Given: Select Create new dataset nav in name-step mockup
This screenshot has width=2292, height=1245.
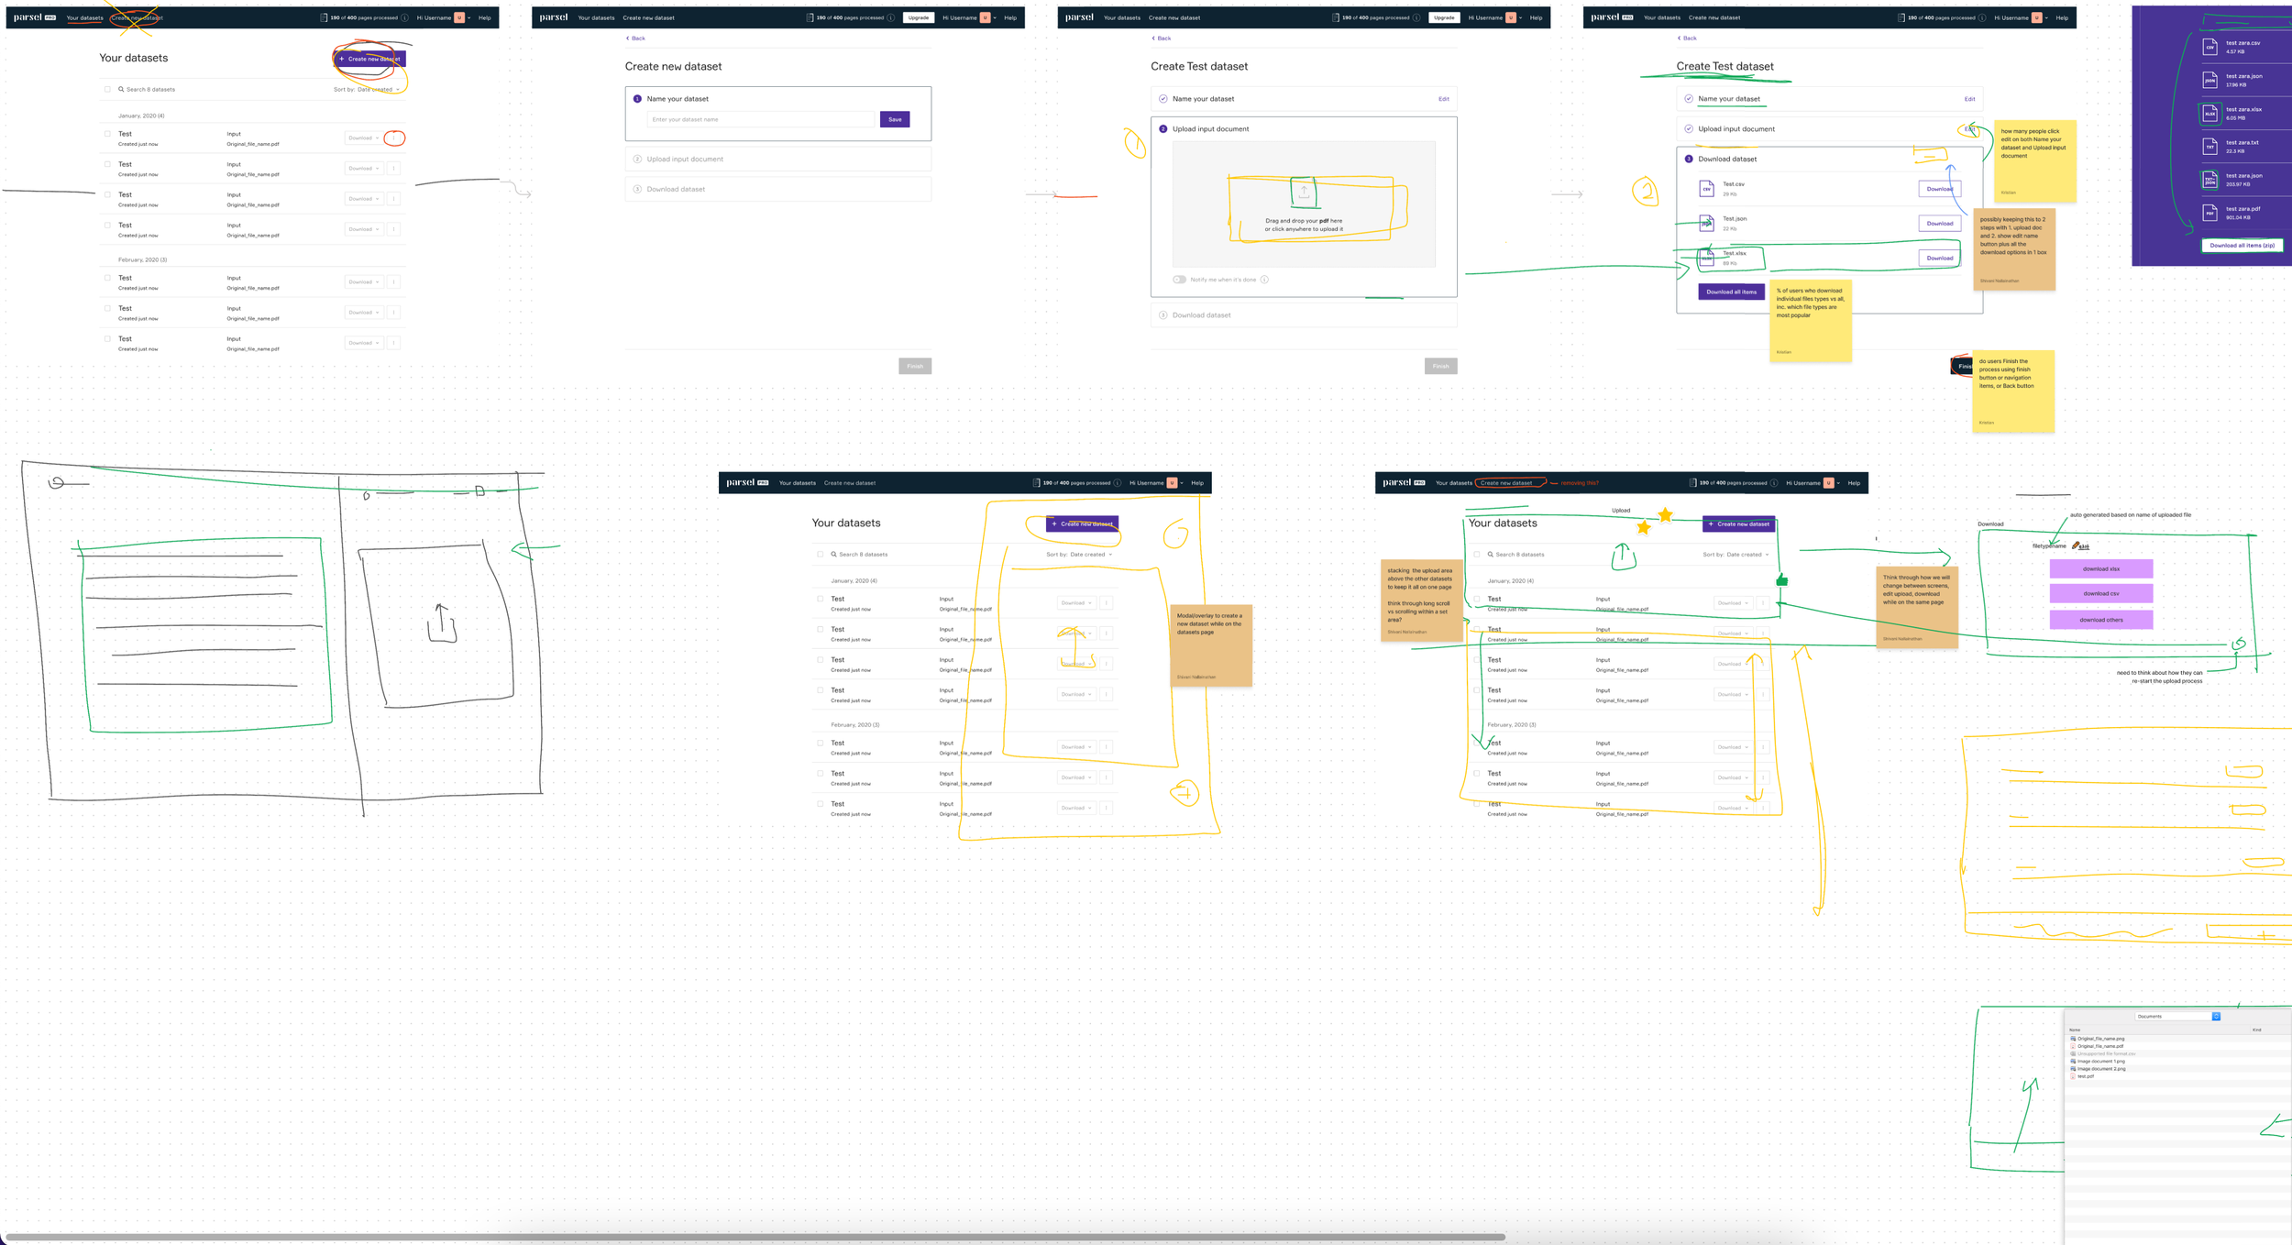Looking at the screenshot, I should (x=648, y=17).
